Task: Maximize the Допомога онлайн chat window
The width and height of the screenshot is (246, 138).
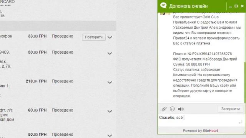Action: point(236,6)
